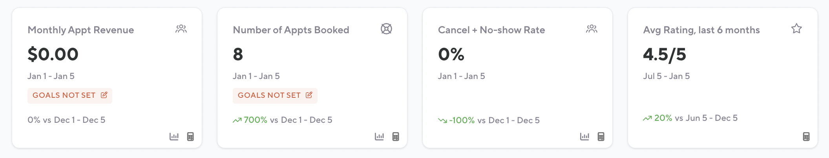Open calculator on Cancel + No-show Rate card
Image resolution: width=829 pixels, height=158 pixels.
click(x=601, y=136)
